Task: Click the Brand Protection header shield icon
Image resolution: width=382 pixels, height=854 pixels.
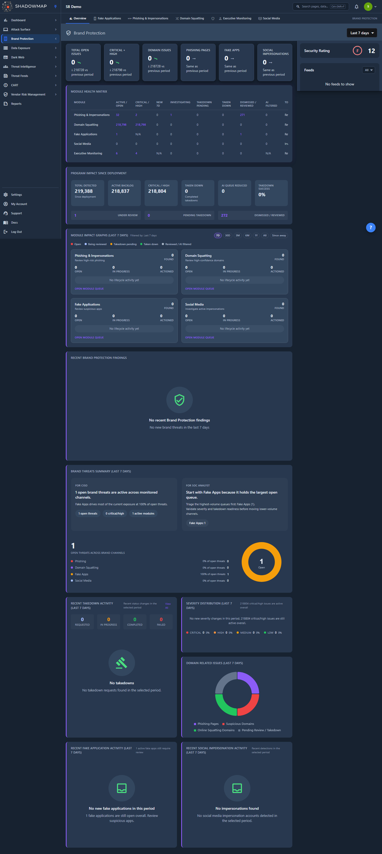Action: point(69,33)
